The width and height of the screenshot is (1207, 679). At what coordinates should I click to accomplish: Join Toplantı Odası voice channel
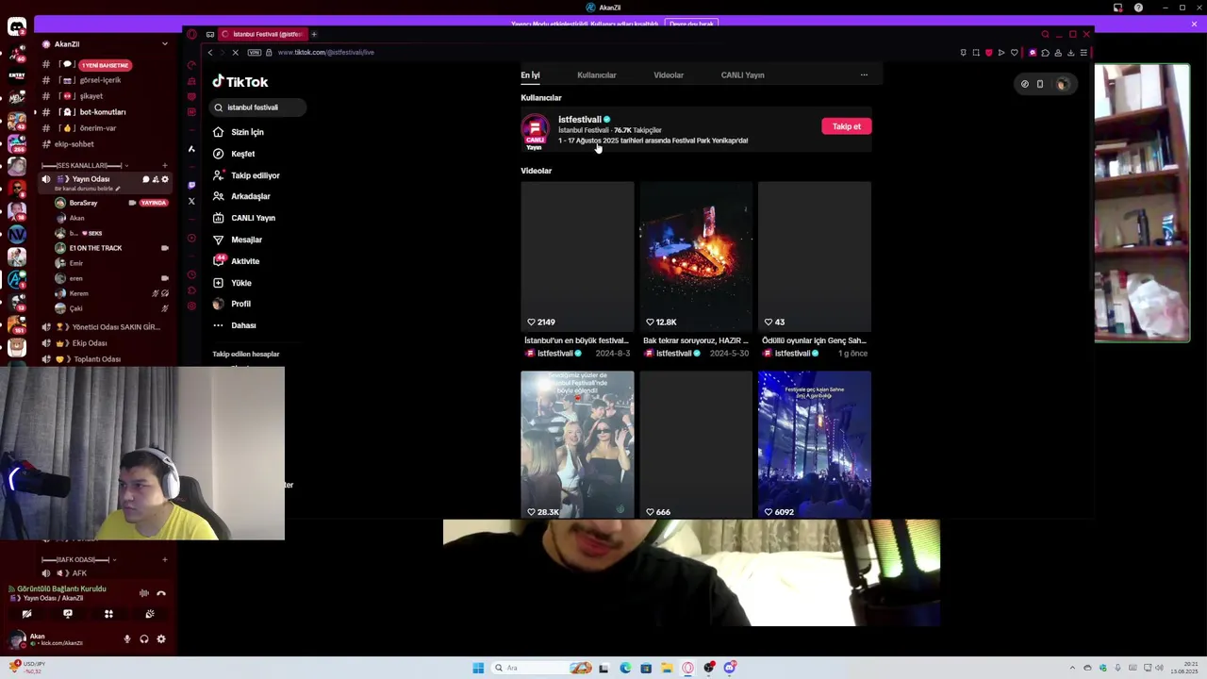coord(96,359)
